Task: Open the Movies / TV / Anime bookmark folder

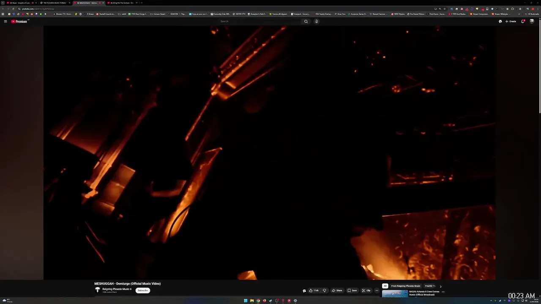Action: click(63, 14)
